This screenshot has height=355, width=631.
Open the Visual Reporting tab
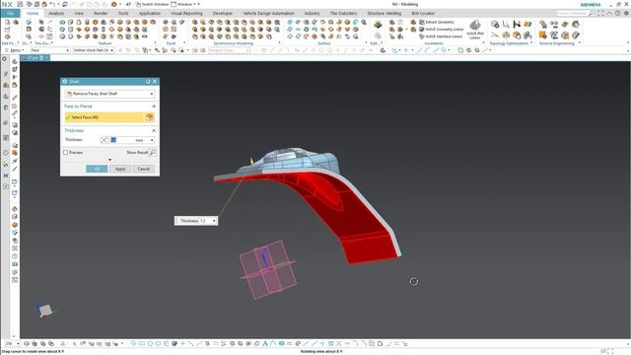(186, 13)
